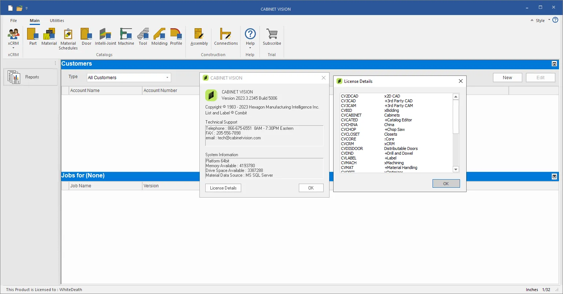Open the Part catalog

coord(33,37)
